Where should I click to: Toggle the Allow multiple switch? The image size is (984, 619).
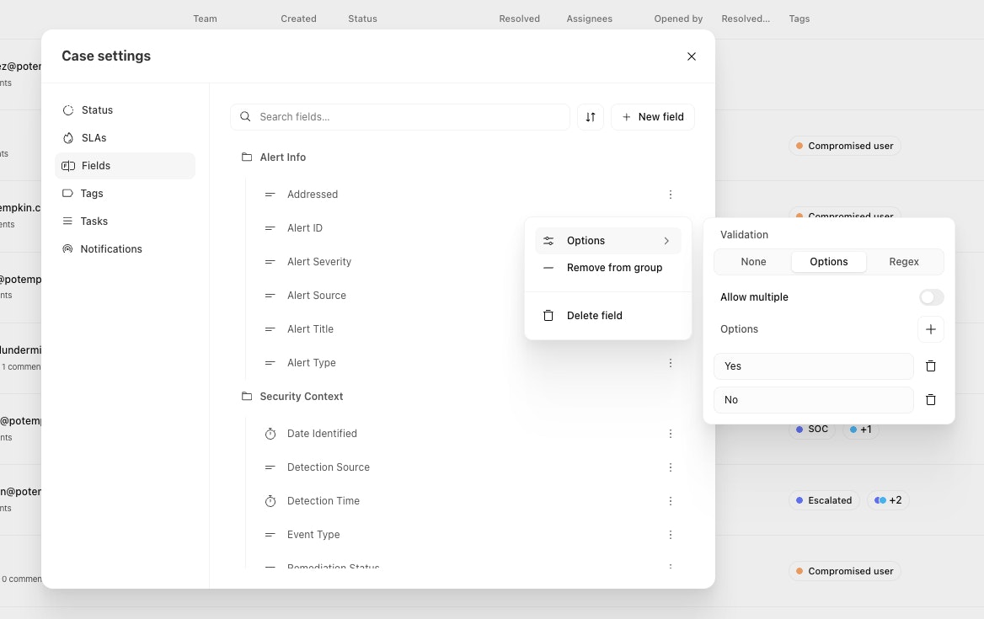[931, 297]
